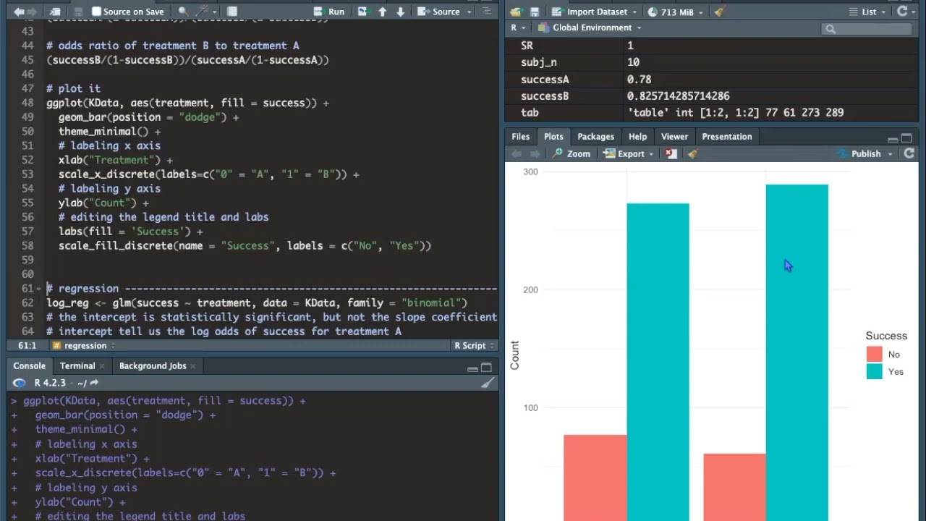Viewport: 926px width, 521px height.
Task: Close the Terminal tab
Action: click(x=102, y=366)
